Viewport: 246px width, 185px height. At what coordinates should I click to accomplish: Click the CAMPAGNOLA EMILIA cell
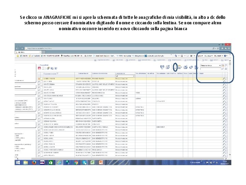click(100, 127)
